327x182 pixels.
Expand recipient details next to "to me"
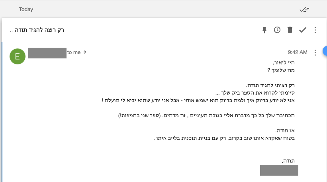[x=85, y=52]
